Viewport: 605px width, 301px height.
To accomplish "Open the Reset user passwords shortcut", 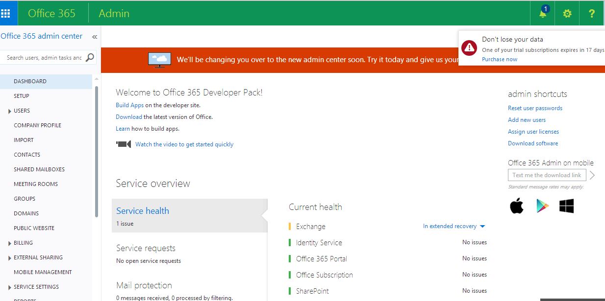I will click(x=535, y=108).
